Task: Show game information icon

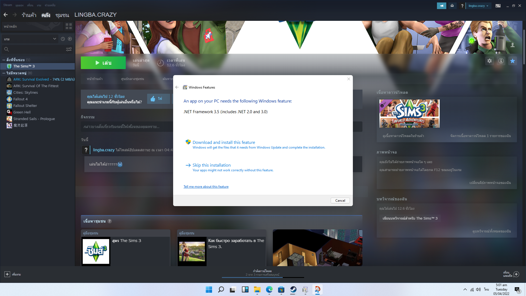Action: [x=501, y=61]
